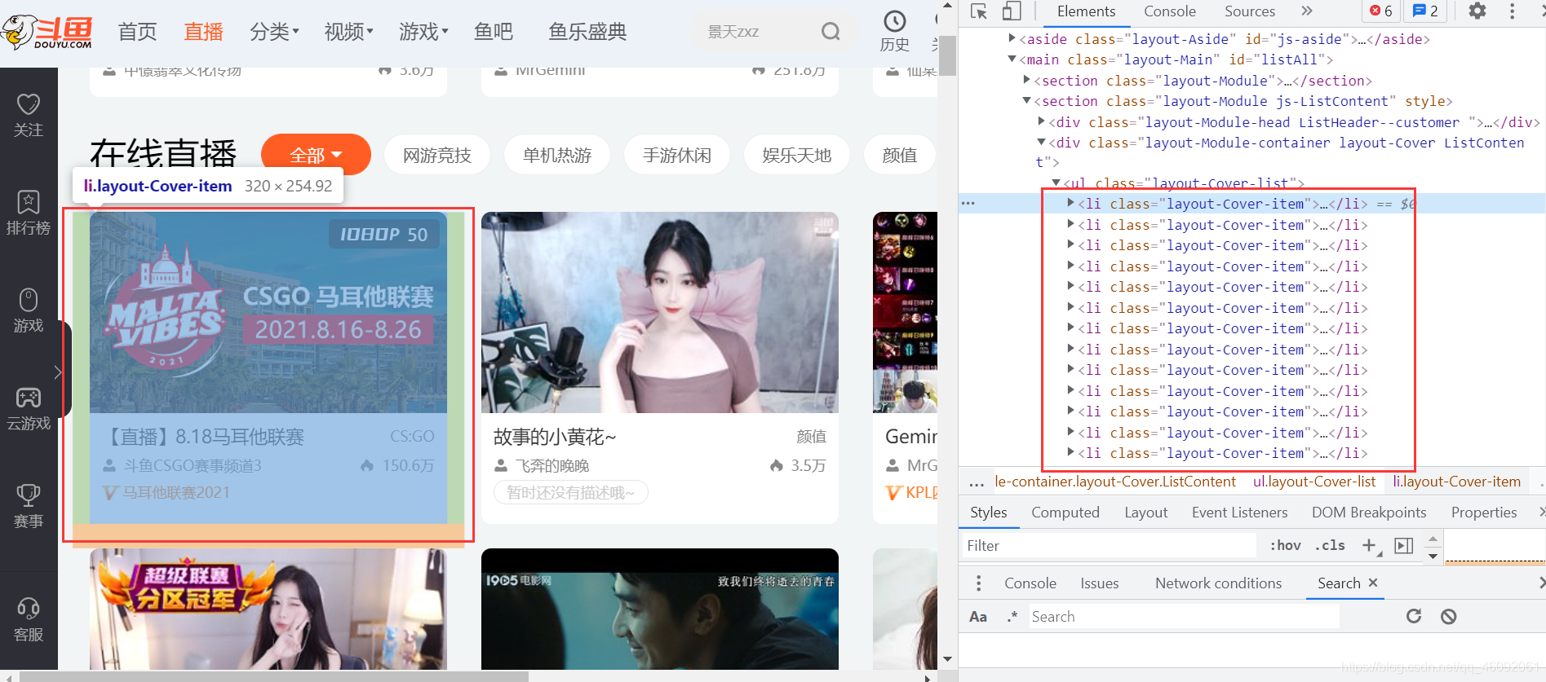This screenshot has width=1546, height=682.
Task: Open 鱼吧 in header navigation
Action: (494, 32)
